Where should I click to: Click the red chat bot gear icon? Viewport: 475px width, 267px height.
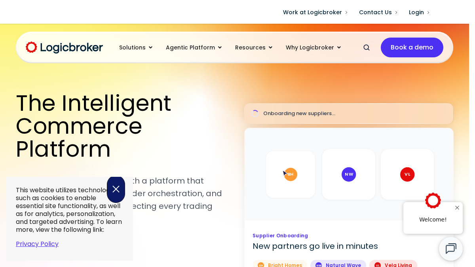[433, 201]
